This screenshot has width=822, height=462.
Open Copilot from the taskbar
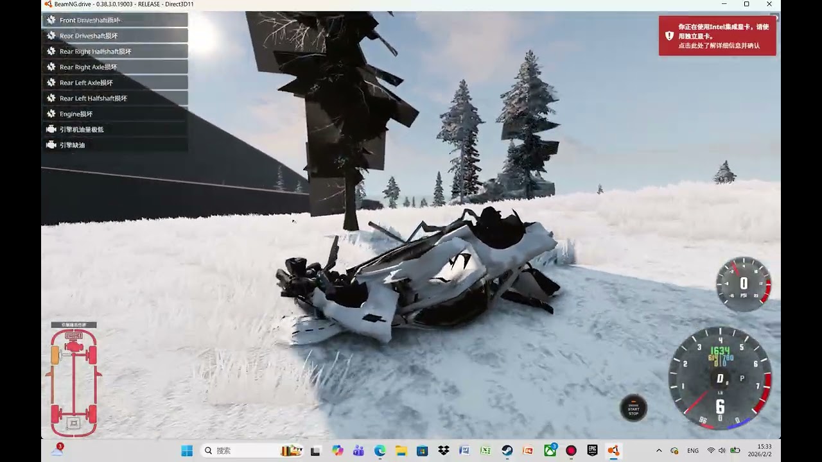pyautogui.click(x=337, y=451)
